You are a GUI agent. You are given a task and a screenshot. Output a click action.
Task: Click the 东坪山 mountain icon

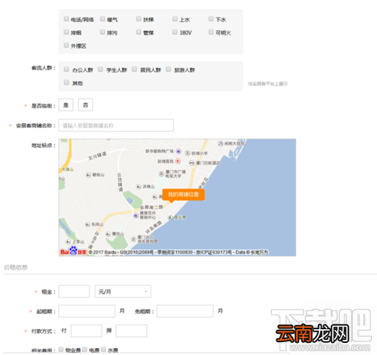(87, 225)
